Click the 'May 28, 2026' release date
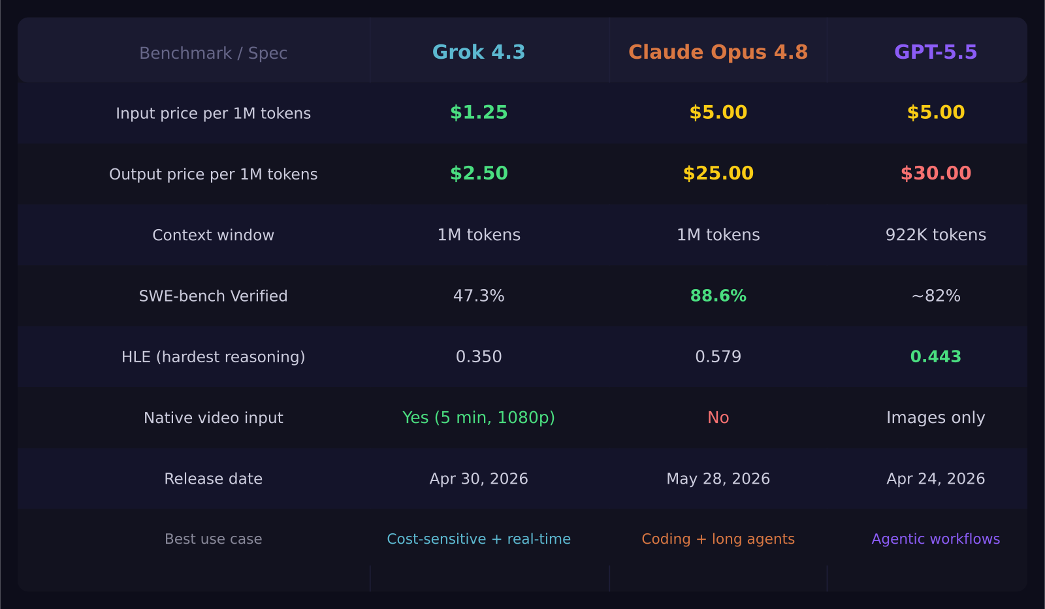Viewport: 1045px width, 609px height. tap(718, 479)
